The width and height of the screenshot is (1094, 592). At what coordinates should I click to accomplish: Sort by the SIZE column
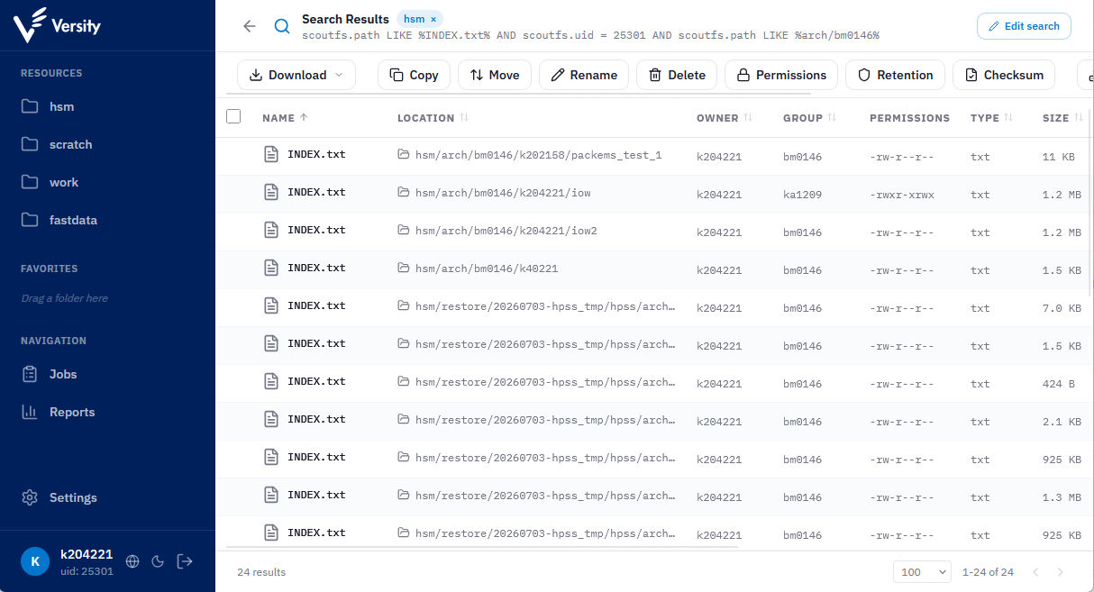click(1062, 118)
